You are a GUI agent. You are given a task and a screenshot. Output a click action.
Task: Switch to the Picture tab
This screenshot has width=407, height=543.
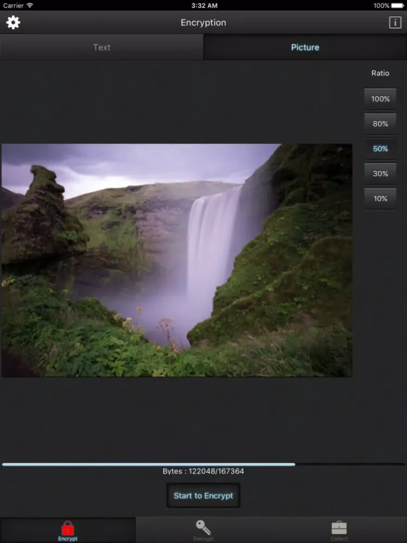click(305, 47)
